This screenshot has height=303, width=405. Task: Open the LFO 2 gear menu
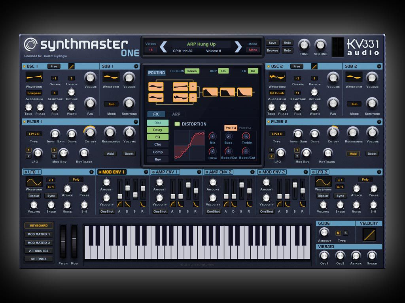(x=379, y=172)
